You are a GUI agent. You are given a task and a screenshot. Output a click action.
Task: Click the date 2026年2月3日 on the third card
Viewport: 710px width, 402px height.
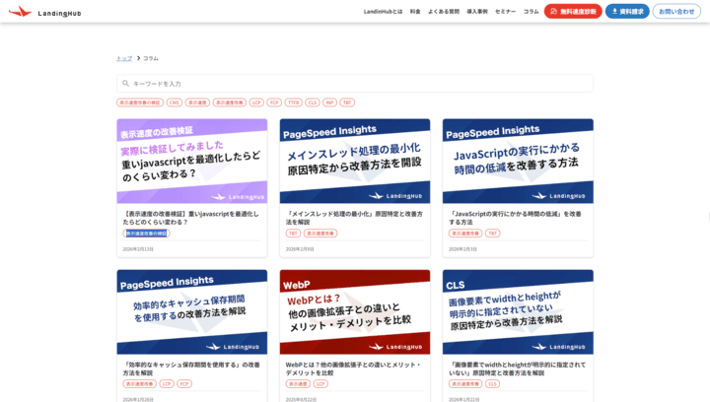pos(462,249)
